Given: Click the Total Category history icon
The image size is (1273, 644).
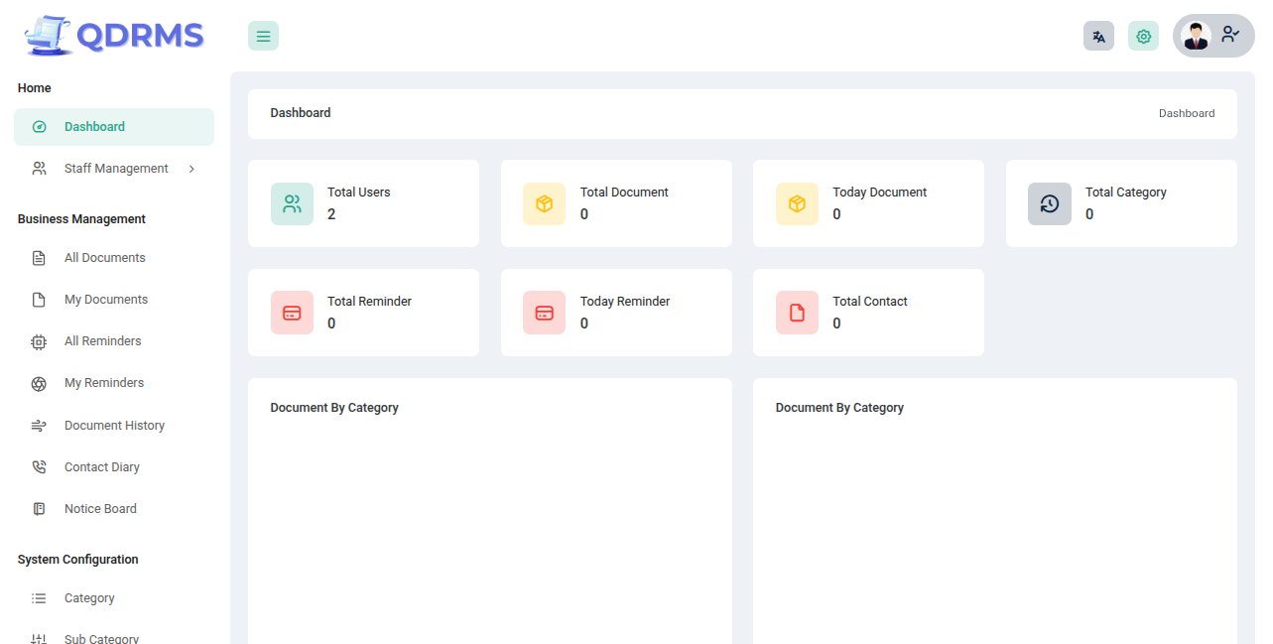Looking at the screenshot, I should 1049,204.
